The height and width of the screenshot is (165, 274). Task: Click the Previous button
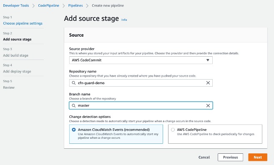pos(230,157)
